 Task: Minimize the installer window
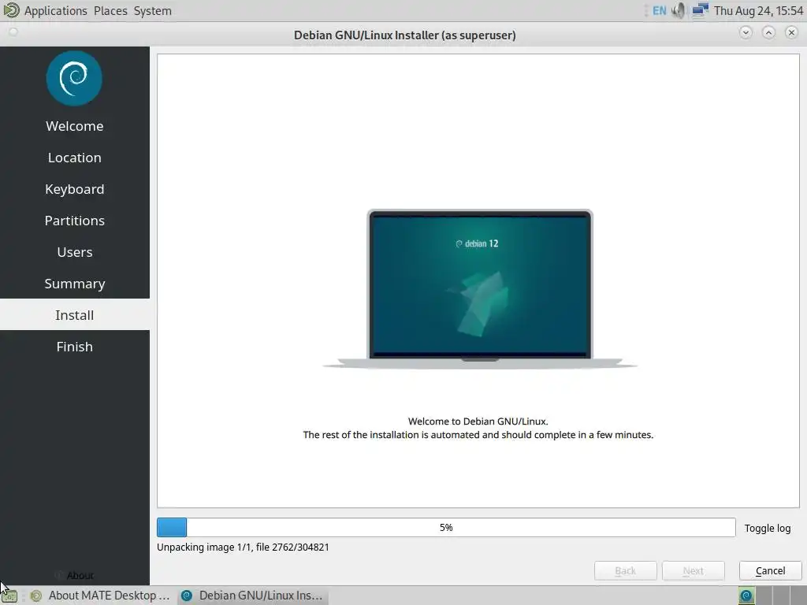(746, 33)
